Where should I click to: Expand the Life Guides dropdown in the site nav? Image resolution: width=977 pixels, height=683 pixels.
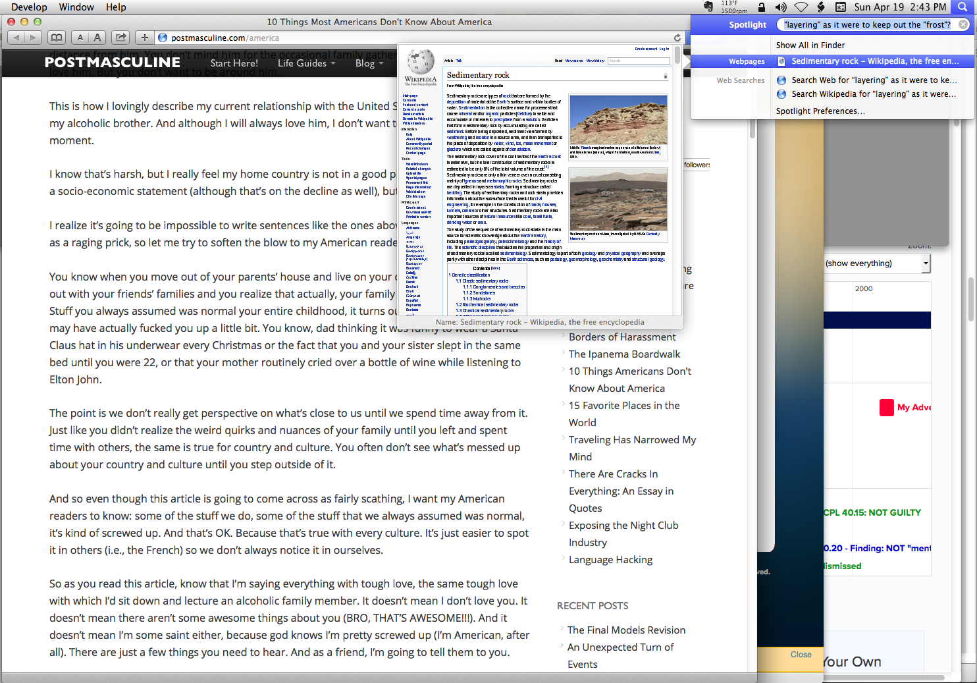(x=306, y=63)
